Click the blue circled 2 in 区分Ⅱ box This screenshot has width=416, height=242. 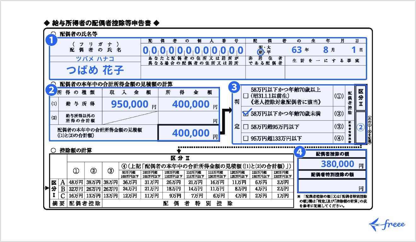coord(361,127)
